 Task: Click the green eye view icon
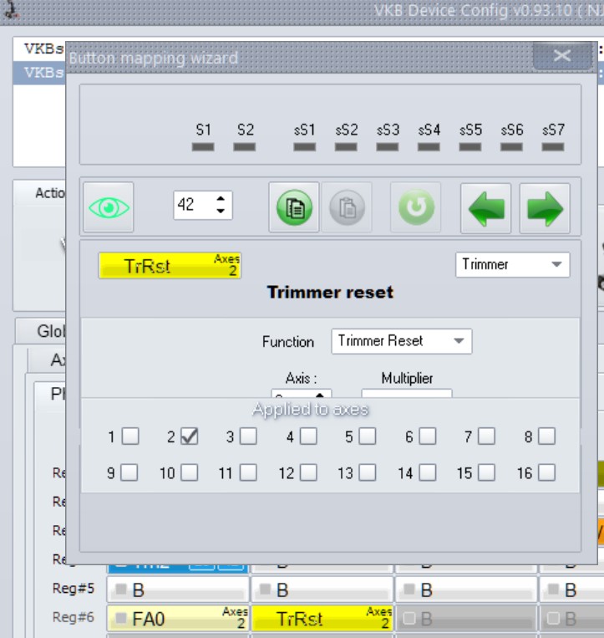coord(109,207)
